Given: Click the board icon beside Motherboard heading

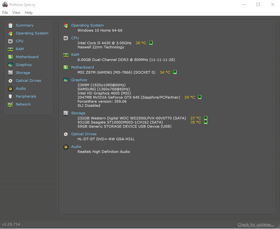Looking at the screenshot, I should [x=66, y=67].
